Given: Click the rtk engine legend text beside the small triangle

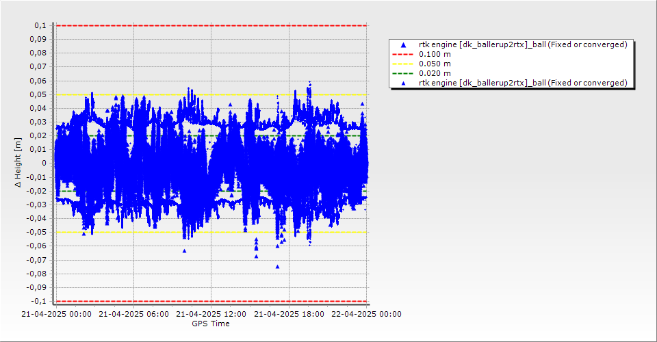Looking at the screenshot, I should 523,83.
